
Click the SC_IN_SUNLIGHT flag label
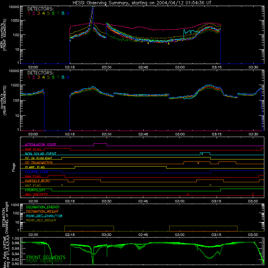coord(39,158)
